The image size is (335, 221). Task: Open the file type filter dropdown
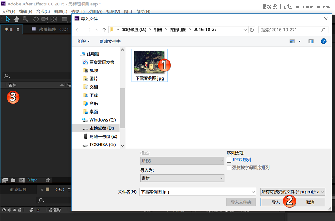292,192
